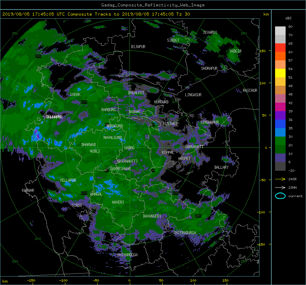
Task: Click the Gadag_Composite_Reflectivity_Web_Image title
Action: click(153, 5)
